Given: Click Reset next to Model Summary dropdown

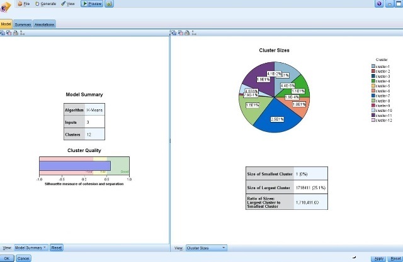Looking at the screenshot, I should (57, 248).
